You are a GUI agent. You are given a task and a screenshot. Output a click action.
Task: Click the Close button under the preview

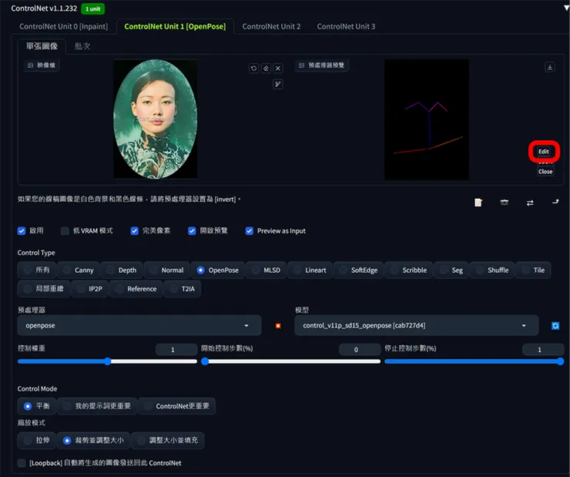(x=545, y=172)
